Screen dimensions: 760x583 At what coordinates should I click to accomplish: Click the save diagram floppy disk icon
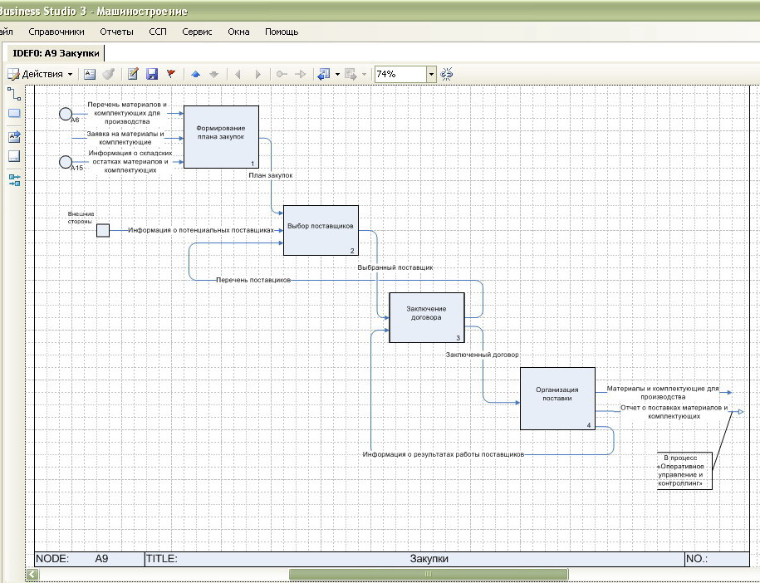tap(152, 74)
